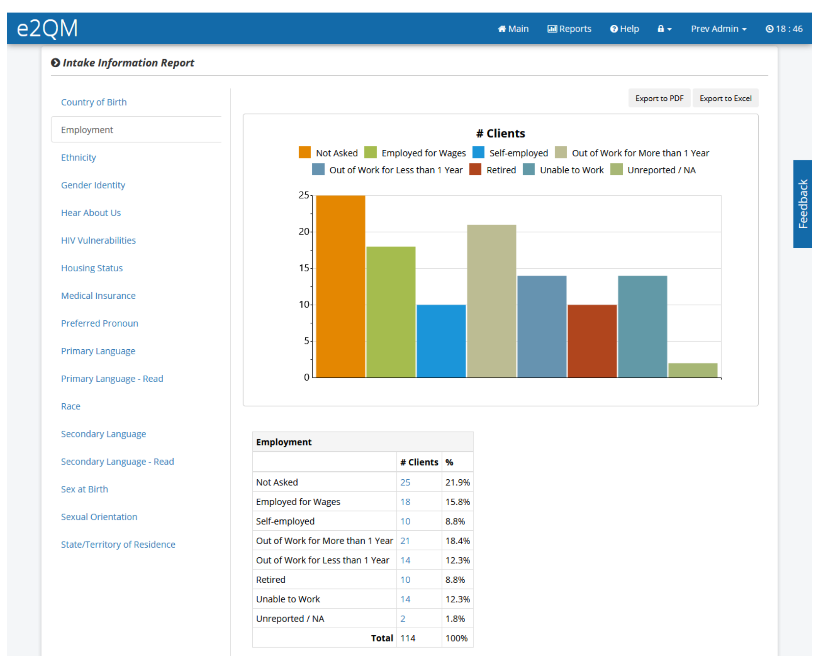The width and height of the screenshot is (818, 661).
Task: Open the Feedback side tab
Action: coord(802,204)
